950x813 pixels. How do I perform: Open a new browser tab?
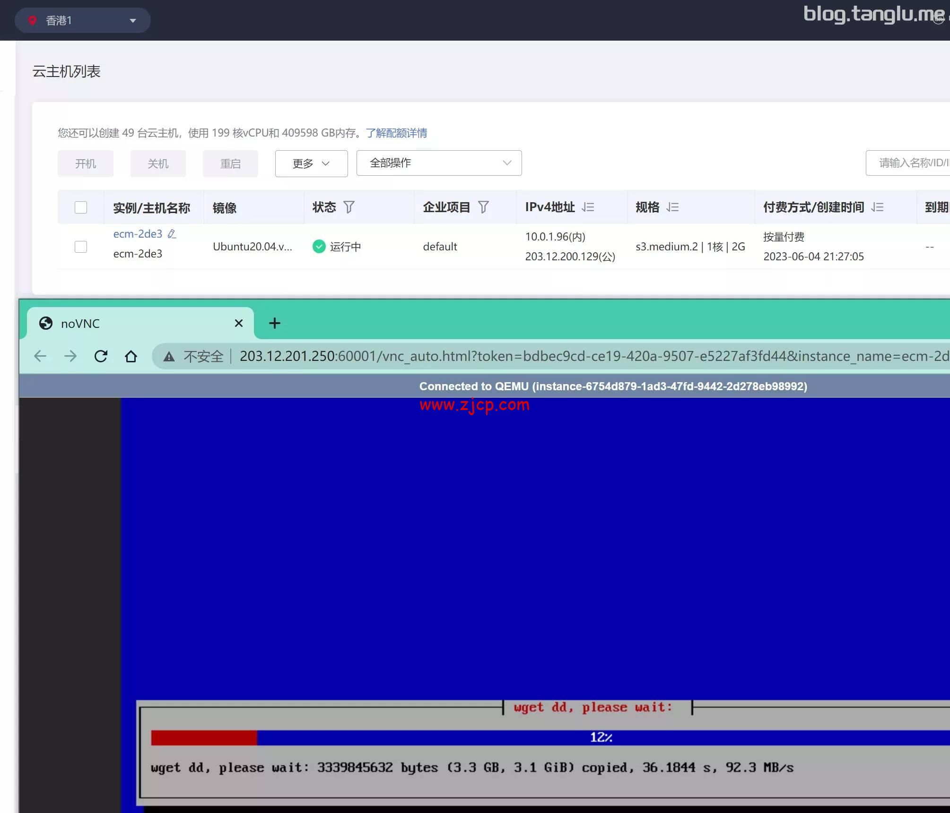(x=274, y=323)
